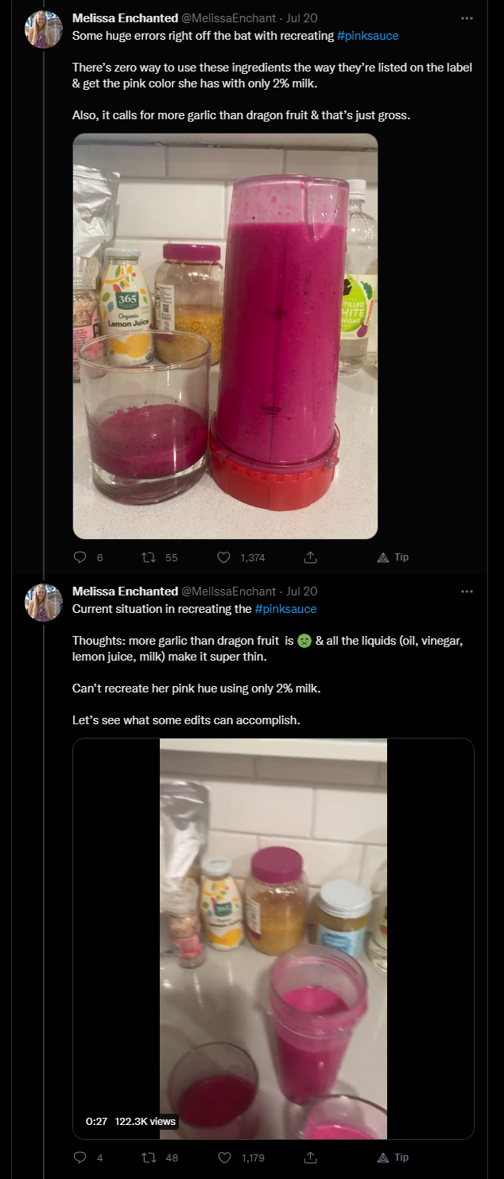Open the Jul 20 timestamp of first tweet
This screenshot has height=1179, width=504.
[x=301, y=17]
